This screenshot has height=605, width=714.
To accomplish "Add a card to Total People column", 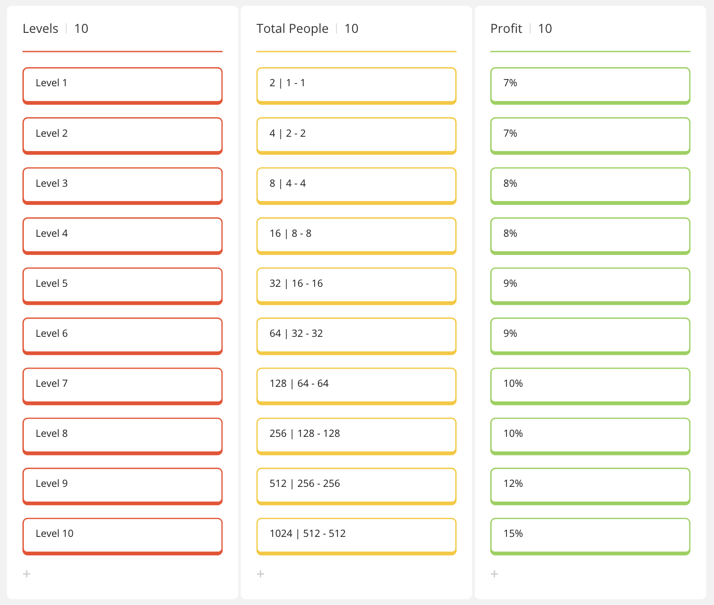I will click(260, 574).
